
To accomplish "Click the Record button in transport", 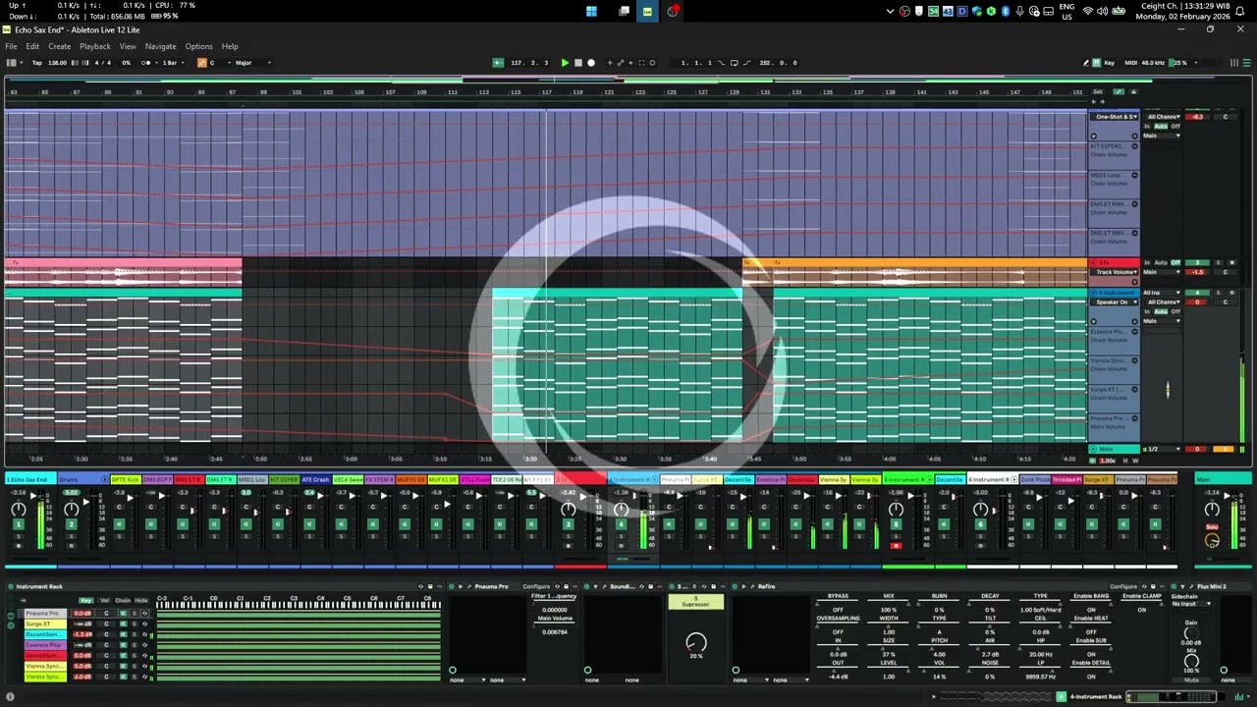I will point(590,63).
